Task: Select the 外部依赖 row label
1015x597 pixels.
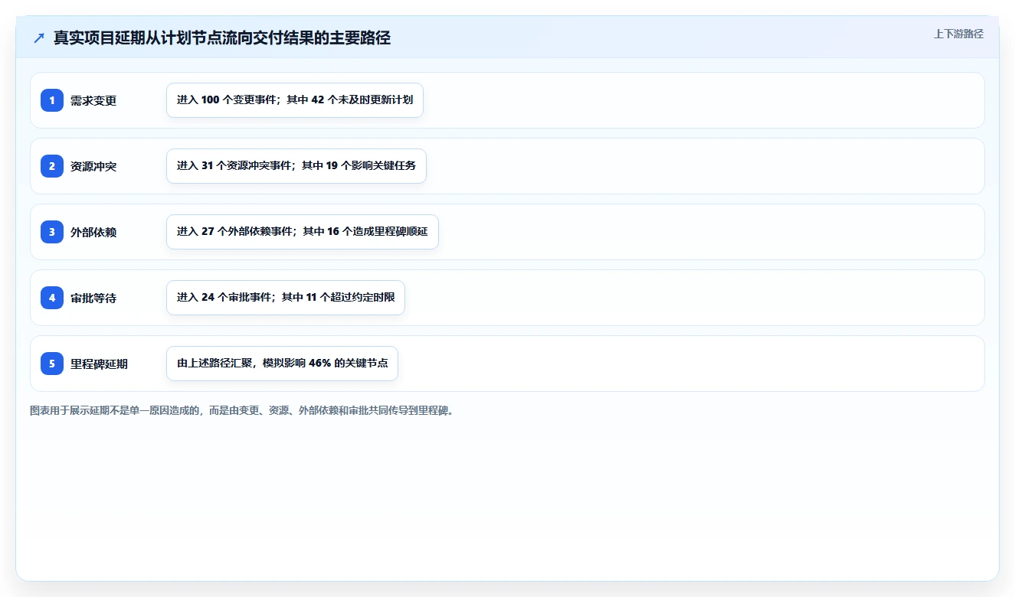Action: click(93, 233)
